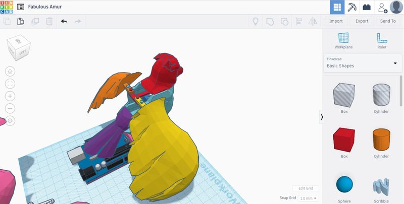The image size is (404, 204).
Task: Click the Send To button
Action: [388, 21]
